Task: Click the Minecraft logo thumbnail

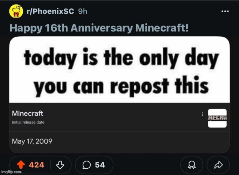Action: pyautogui.click(x=217, y=118)
